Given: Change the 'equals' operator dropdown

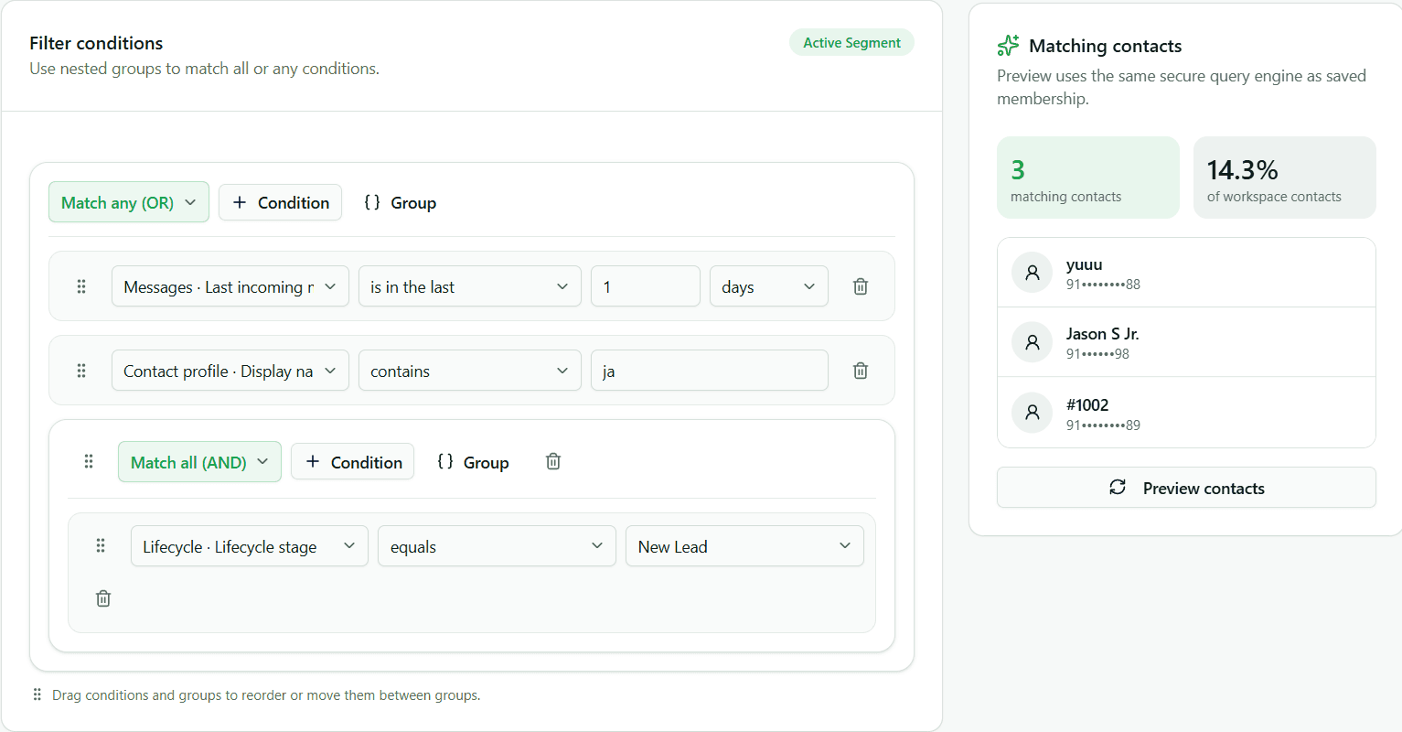Looking at the screenshot, I should coord(497,546).
